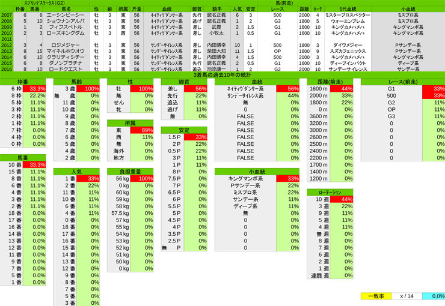Select the horse name ローズキングダム
The width and height of the screenshot is (445, 306).
pos(66,33)
